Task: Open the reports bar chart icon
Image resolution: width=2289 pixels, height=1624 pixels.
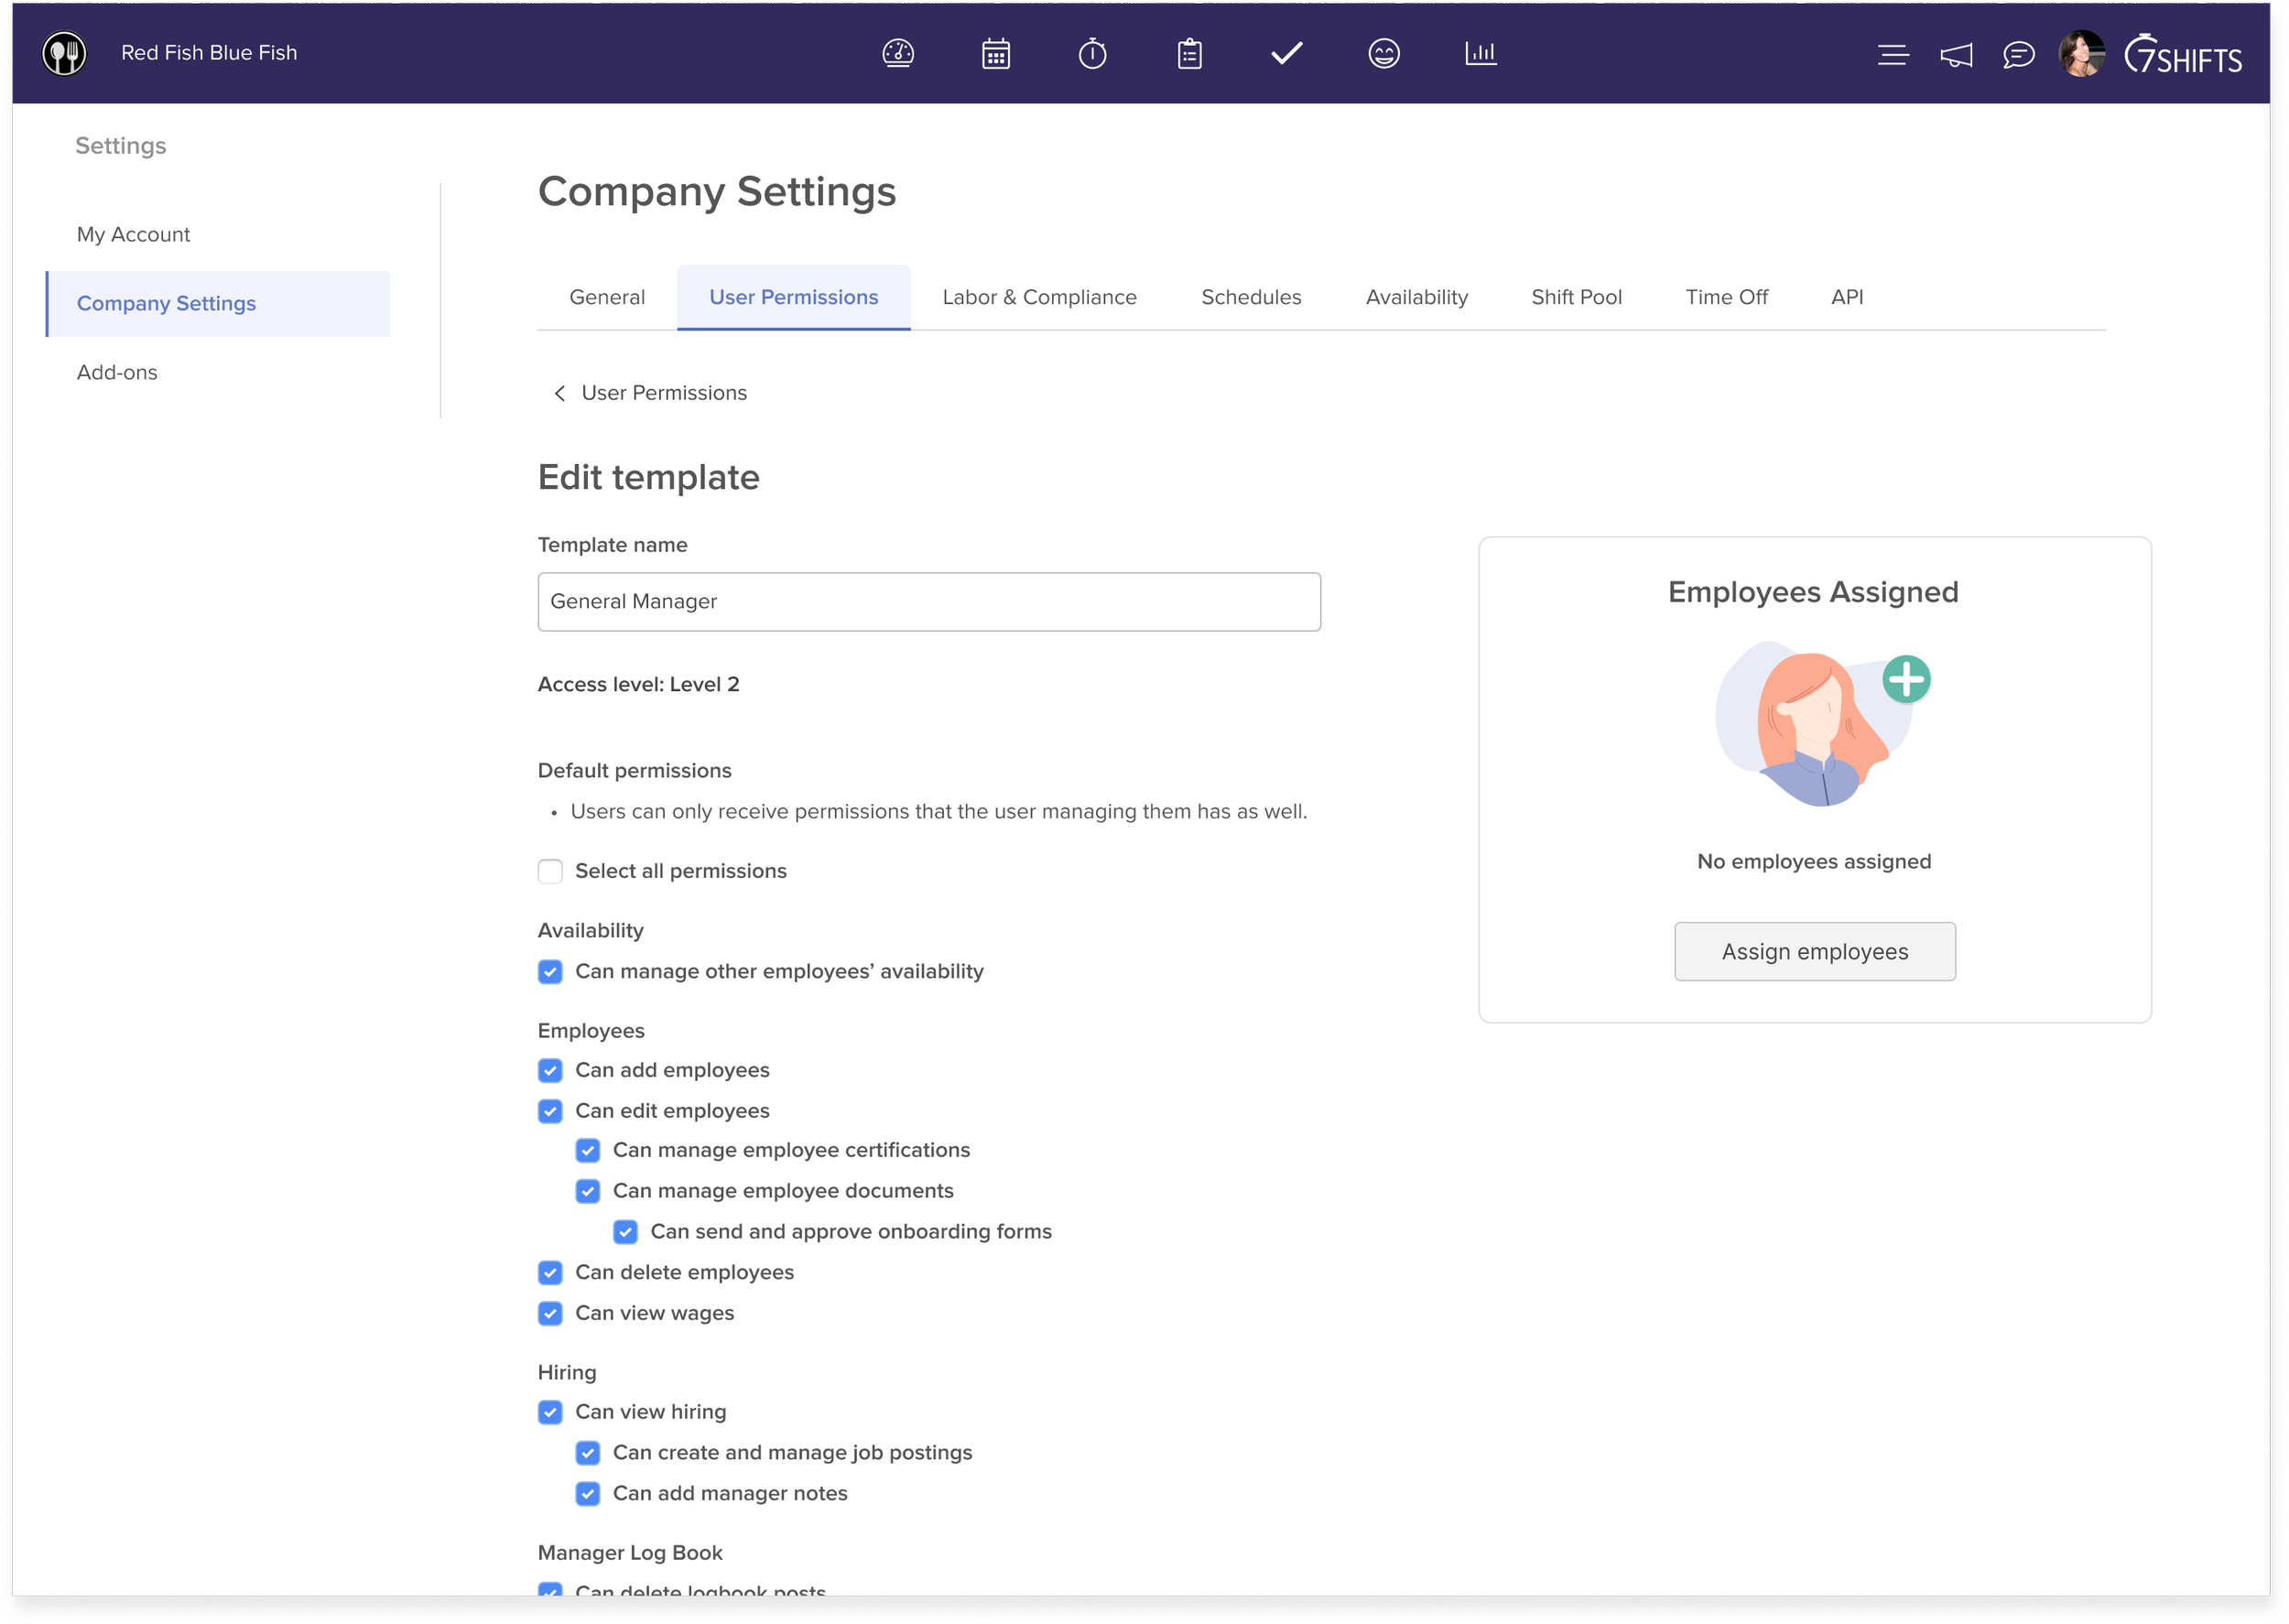Action: pos(1480,53)
